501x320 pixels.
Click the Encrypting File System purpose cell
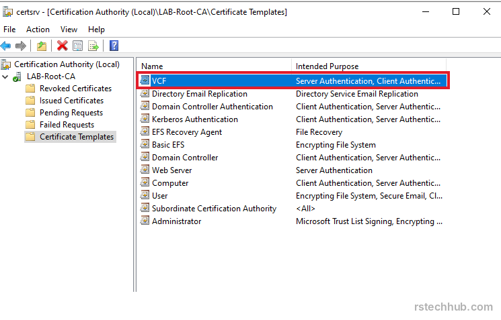(336, 145)
